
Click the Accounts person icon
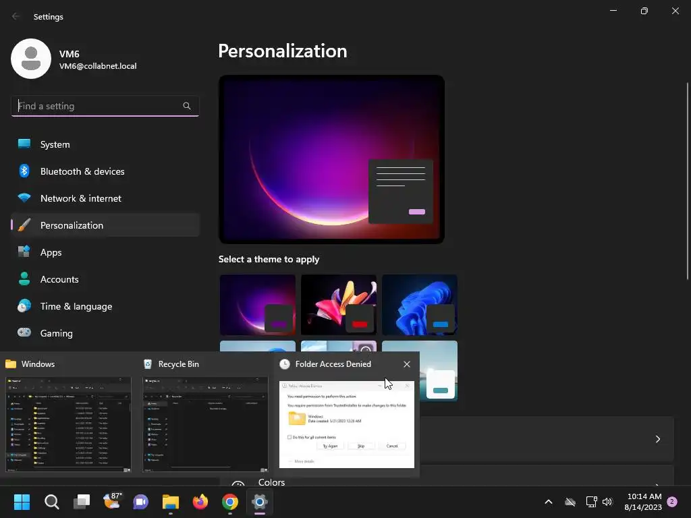tap(24, 279)
